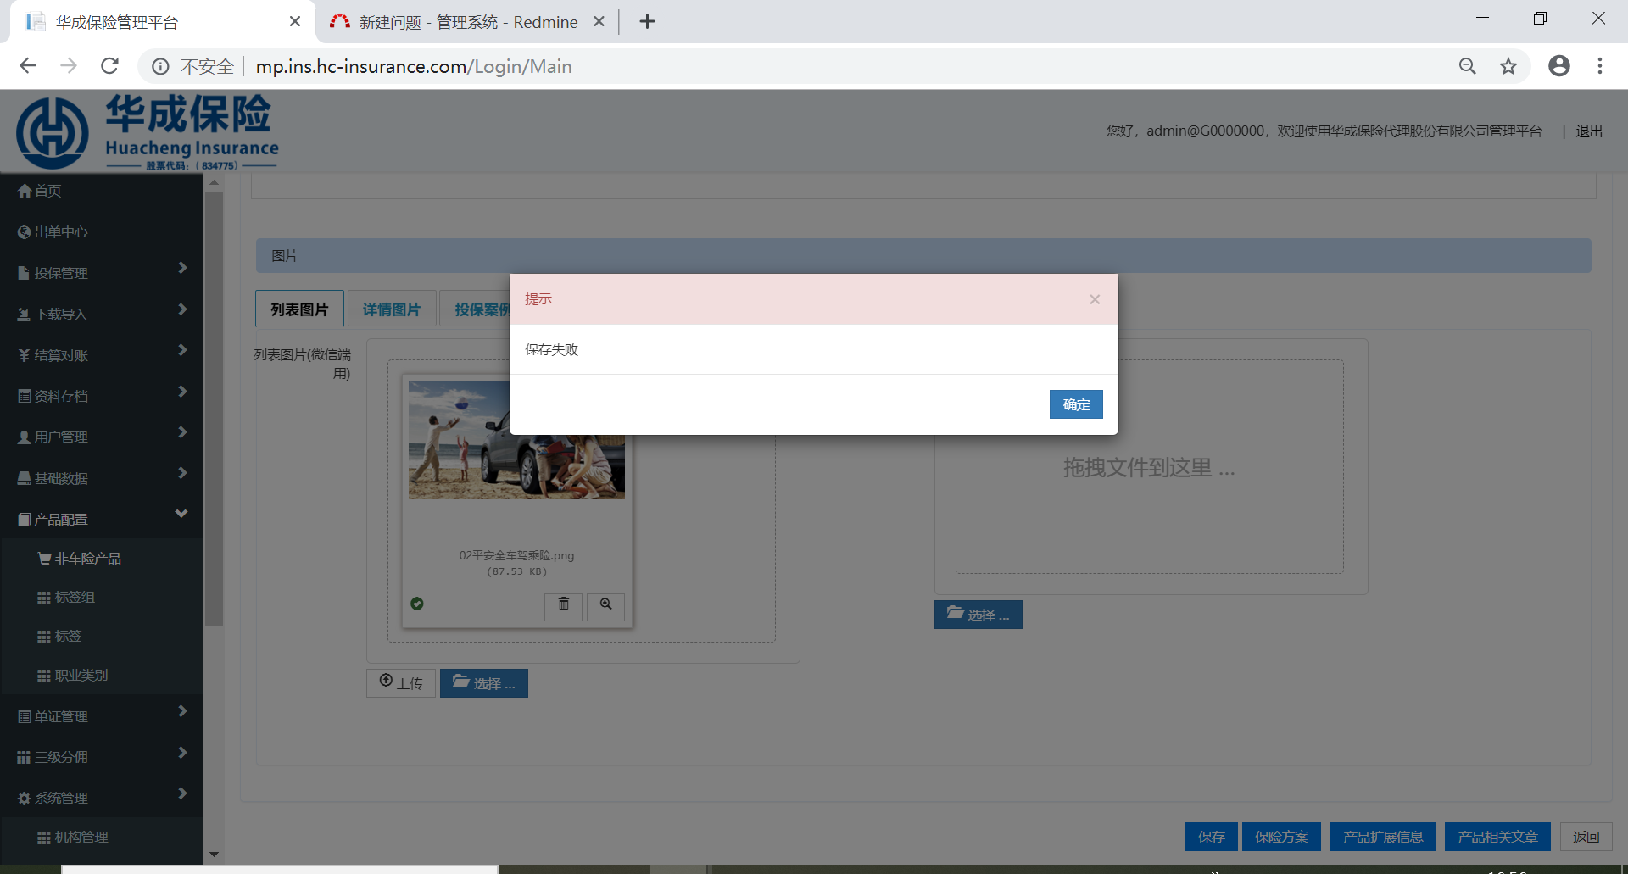Click the yen icon beside 结算对账

pyautogui.click(x=24, y=355)
